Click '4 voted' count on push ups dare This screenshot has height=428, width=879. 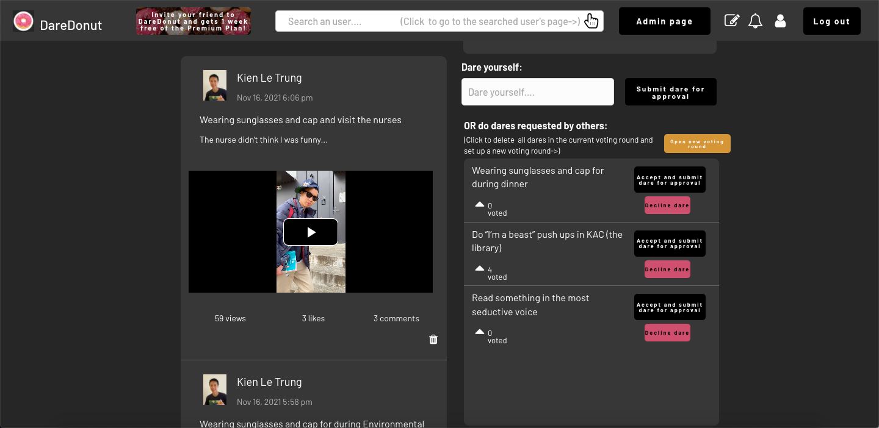pyautogui.click(x=497, y=273)
